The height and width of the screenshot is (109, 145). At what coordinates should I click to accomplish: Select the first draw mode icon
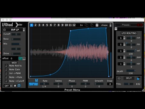click(x=30, y=84)
